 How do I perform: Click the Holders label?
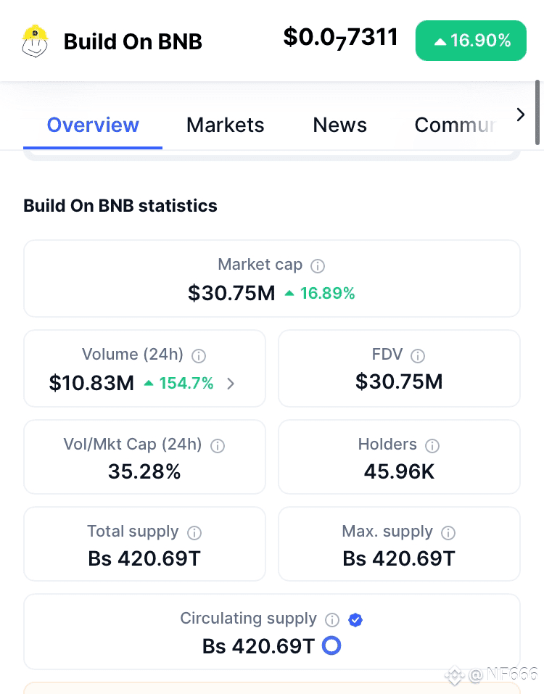(x=387, y=444)
